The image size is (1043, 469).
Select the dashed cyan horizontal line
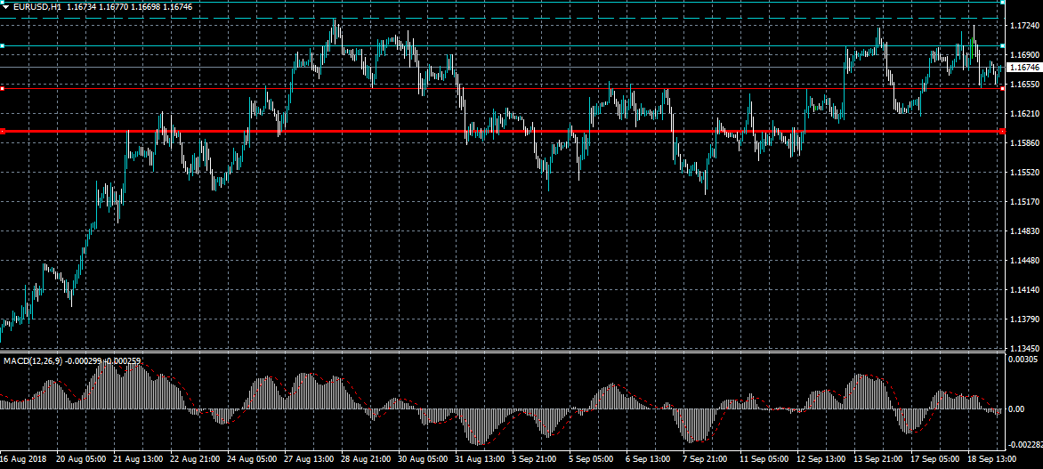[x=502, y=18]
